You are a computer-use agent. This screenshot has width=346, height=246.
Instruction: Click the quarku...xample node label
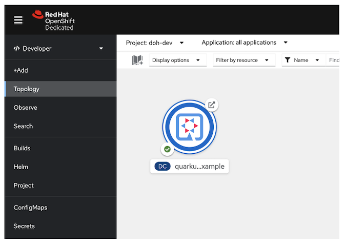click(x=199, y=167)
